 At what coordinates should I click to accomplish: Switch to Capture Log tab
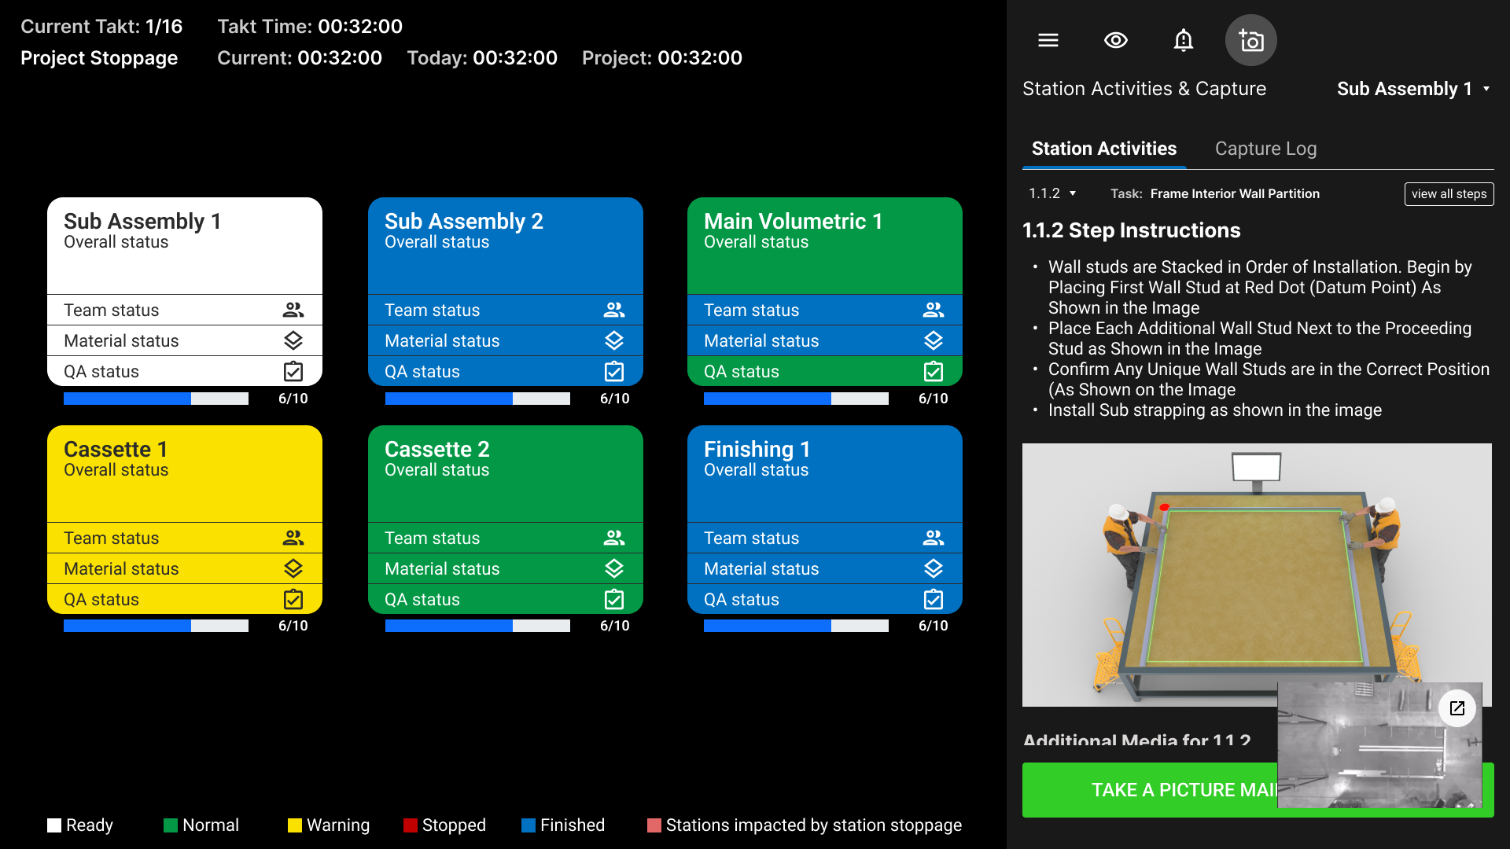pos(1265,149)
